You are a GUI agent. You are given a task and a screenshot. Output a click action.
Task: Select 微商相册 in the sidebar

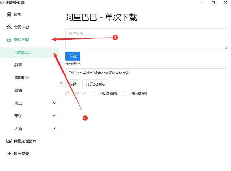point(30,78)
